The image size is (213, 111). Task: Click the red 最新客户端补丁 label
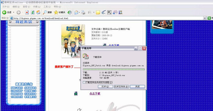point(64,67)
